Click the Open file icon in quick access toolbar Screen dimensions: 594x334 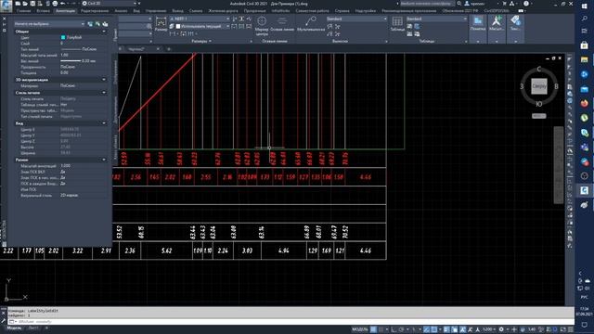click(x=25, y=4)
